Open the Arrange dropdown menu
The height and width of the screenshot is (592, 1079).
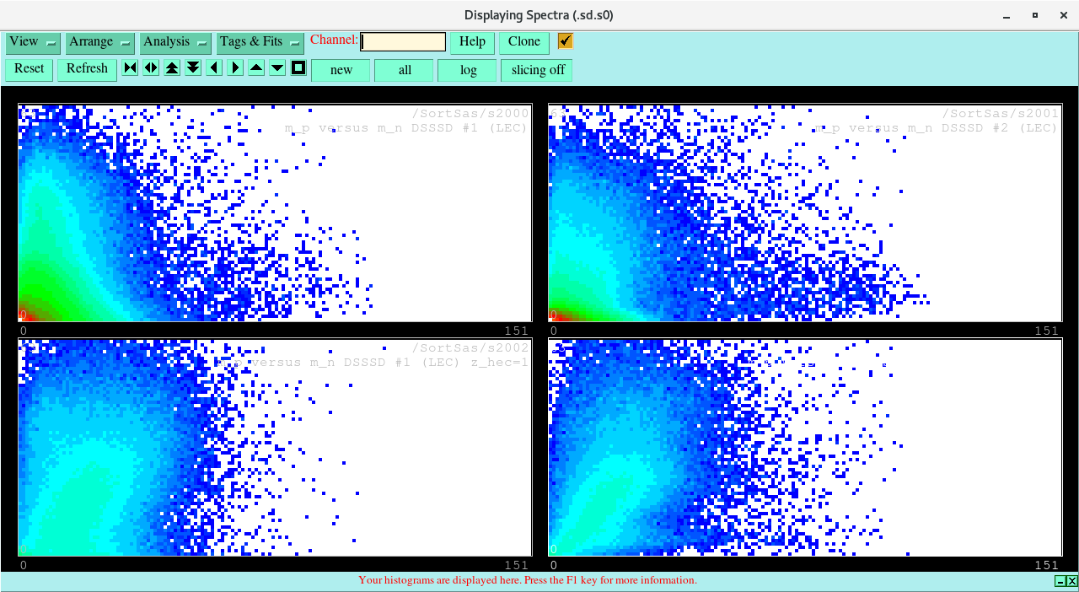(x=100, y=42)
